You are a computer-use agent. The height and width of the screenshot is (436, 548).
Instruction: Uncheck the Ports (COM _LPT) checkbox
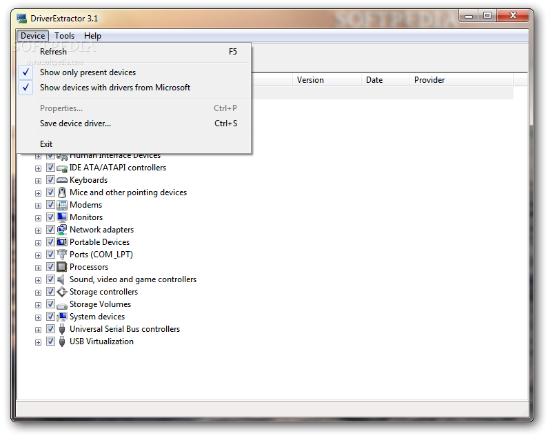pos(50,255)
